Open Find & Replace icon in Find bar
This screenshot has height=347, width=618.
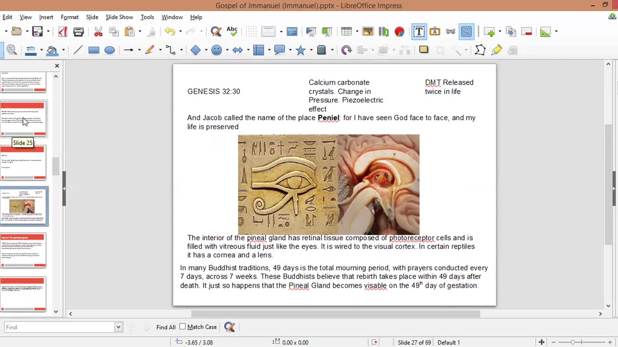229,327
